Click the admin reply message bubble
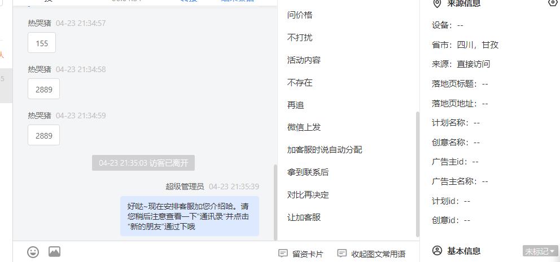Viewport: 560px width, 262px height. pyautogui.click(x=190, y=216)
